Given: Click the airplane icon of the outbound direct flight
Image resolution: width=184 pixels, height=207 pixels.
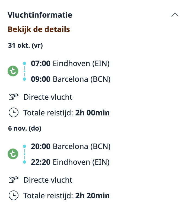Looking at the screenshot, I should 13,97.
